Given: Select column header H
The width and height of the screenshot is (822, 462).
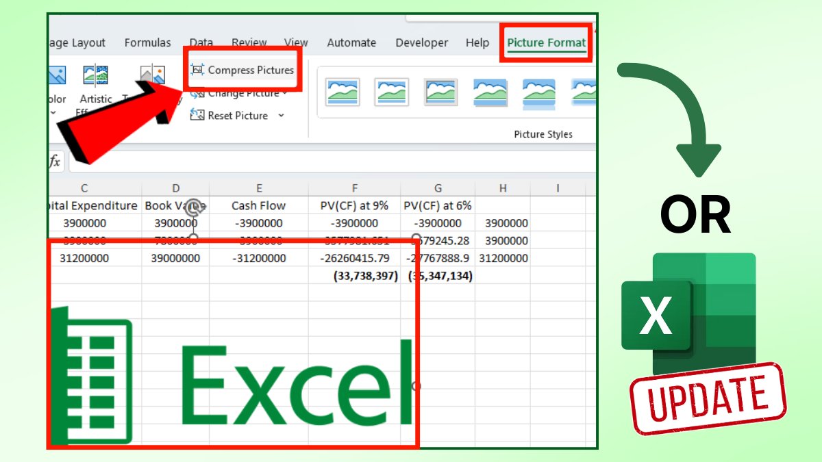Looking at the screenshot, I should pos(503,188).
